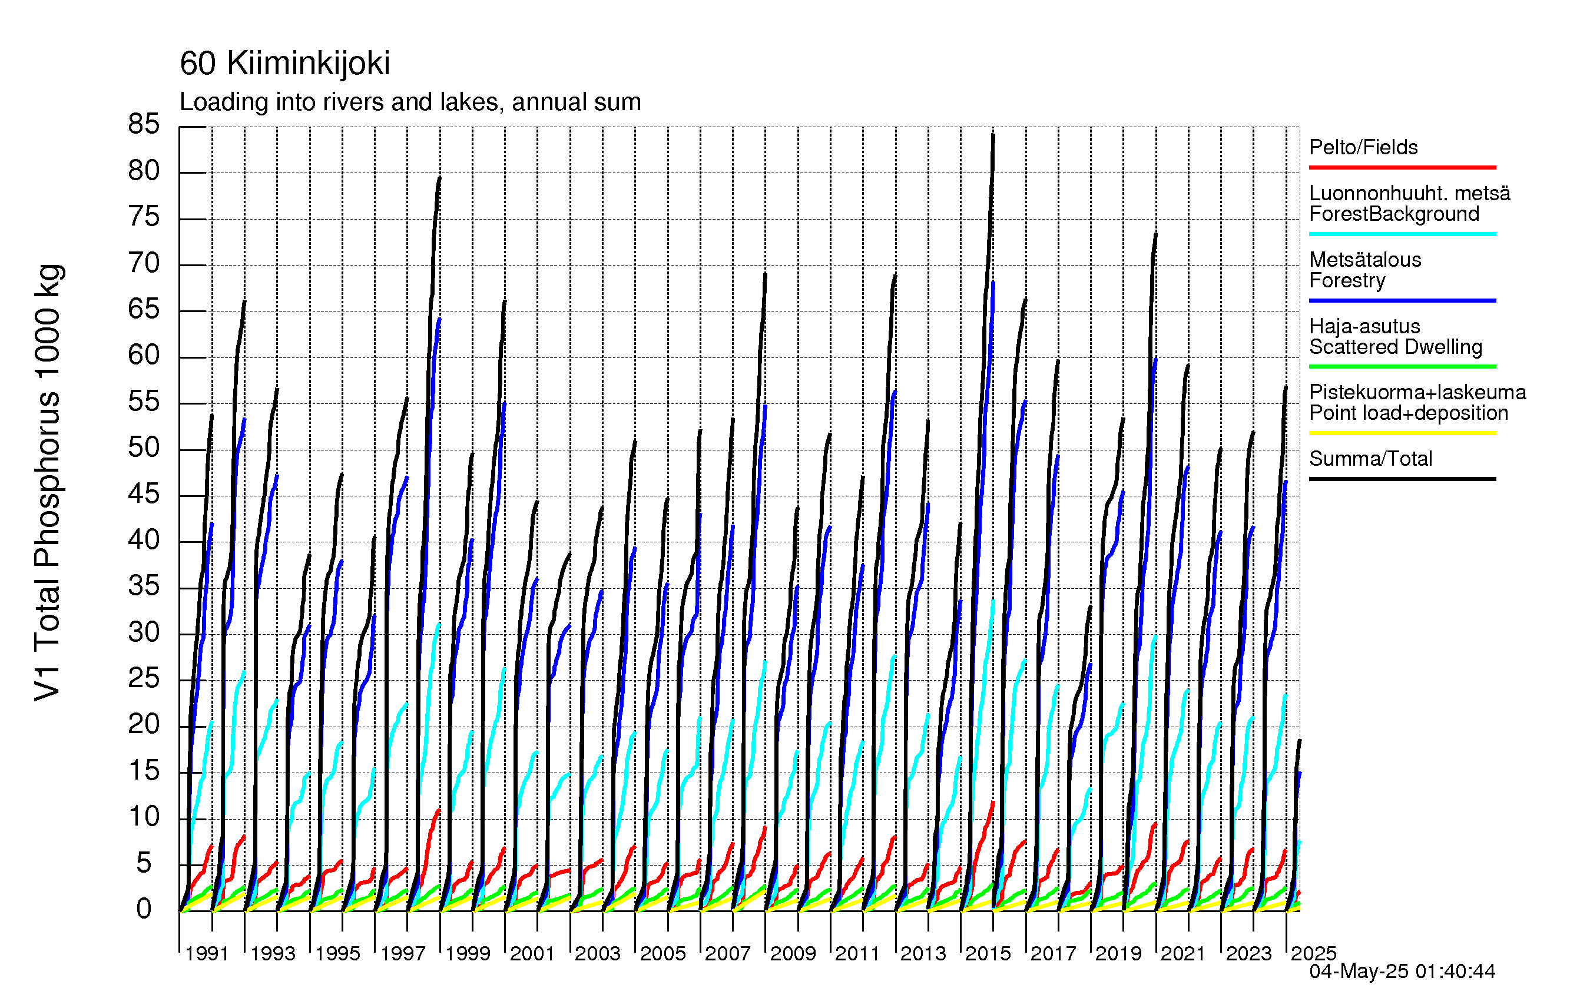Click the y-axis value 80

click(x=144, y=171)
